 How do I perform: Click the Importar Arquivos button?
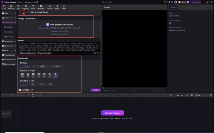pyautogui.click(x=112, y=113)
